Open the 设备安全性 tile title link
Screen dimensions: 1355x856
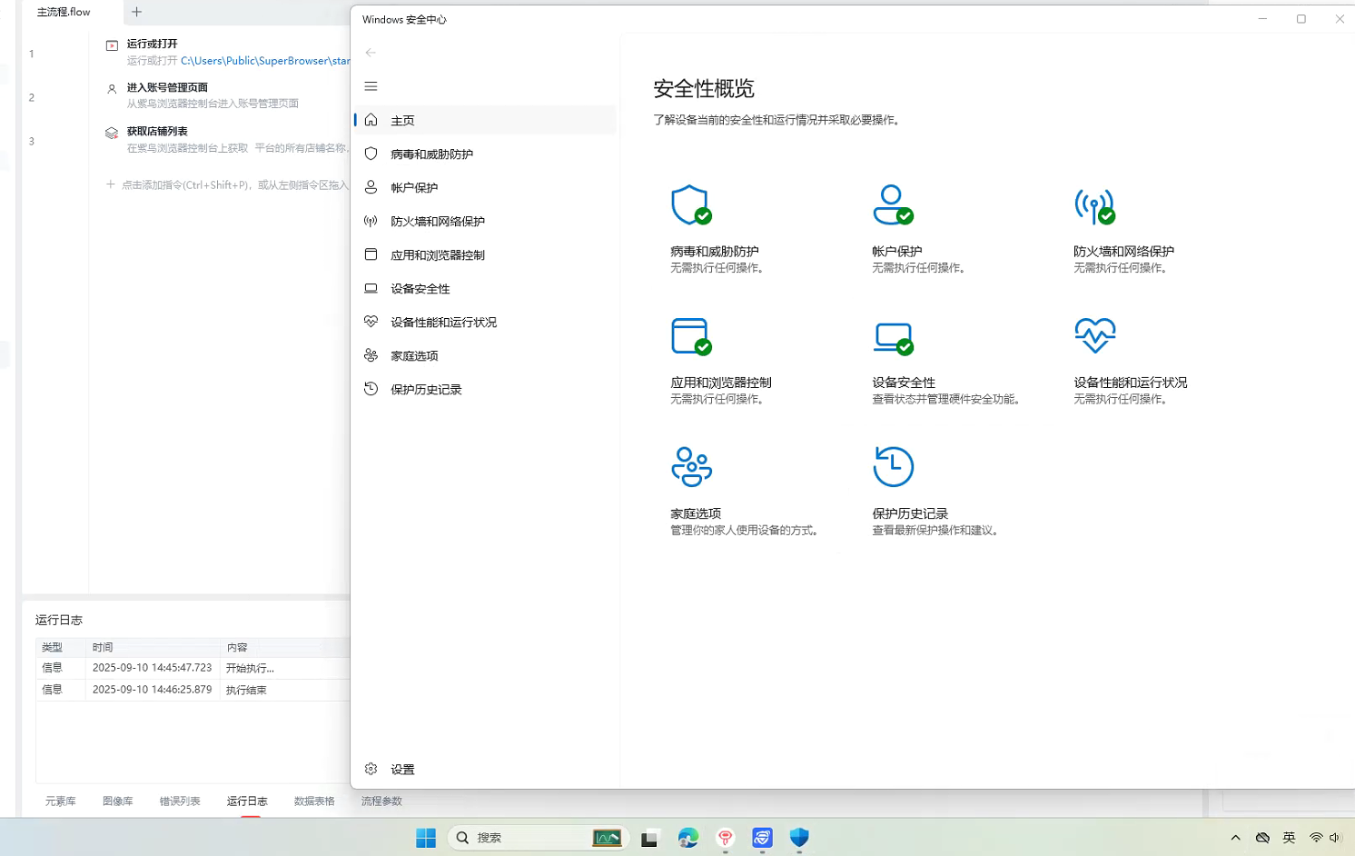pos(904,383)
